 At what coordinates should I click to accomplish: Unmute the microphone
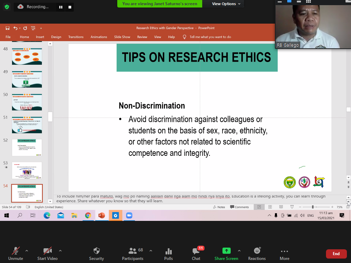[15, 251]
